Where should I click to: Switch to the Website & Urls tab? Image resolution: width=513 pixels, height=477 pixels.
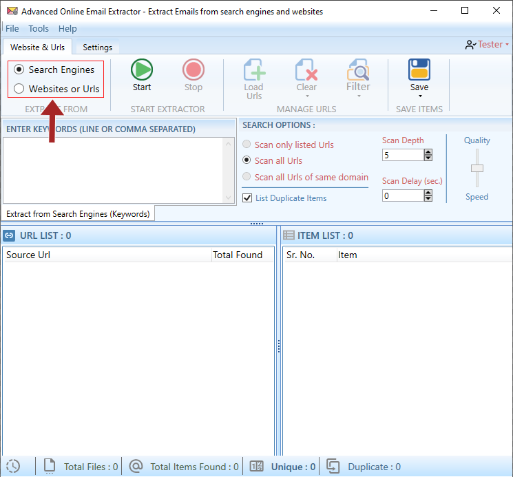[x=38, y=47]
